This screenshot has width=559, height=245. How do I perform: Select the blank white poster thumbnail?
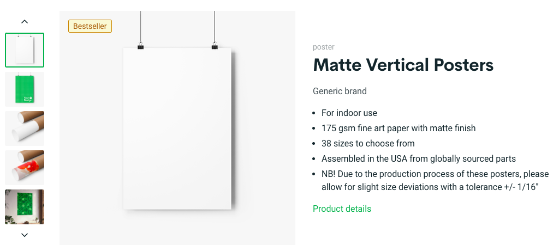(x=25, y=50)
